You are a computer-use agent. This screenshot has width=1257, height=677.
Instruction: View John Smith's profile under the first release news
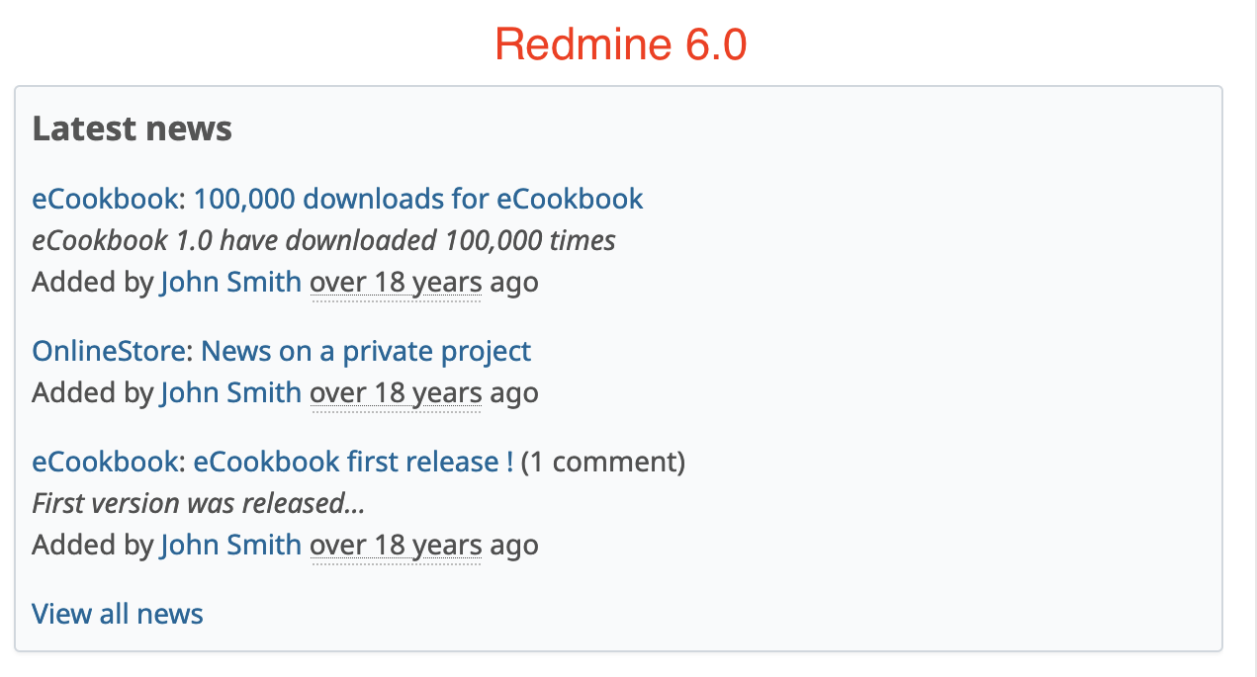230,545
